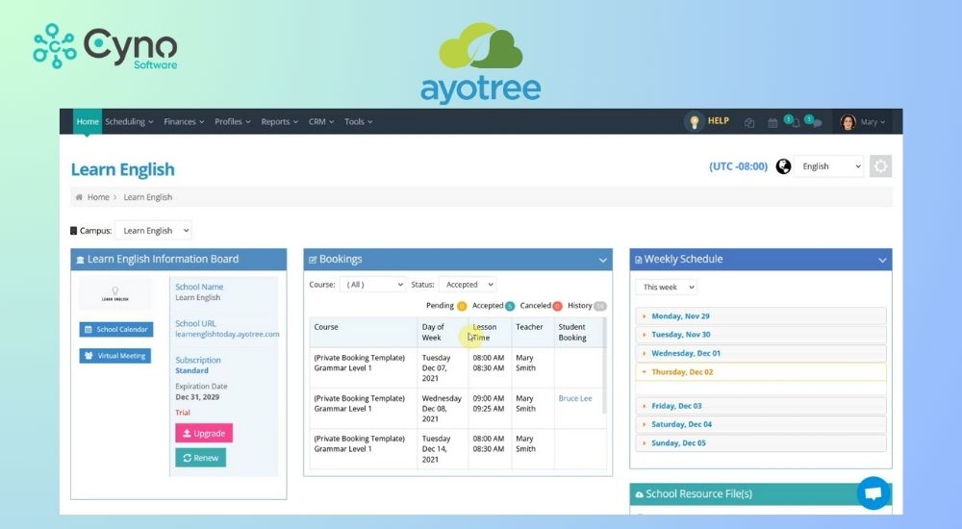
Task: Open the gear settings button
Action: click(880, 166)
